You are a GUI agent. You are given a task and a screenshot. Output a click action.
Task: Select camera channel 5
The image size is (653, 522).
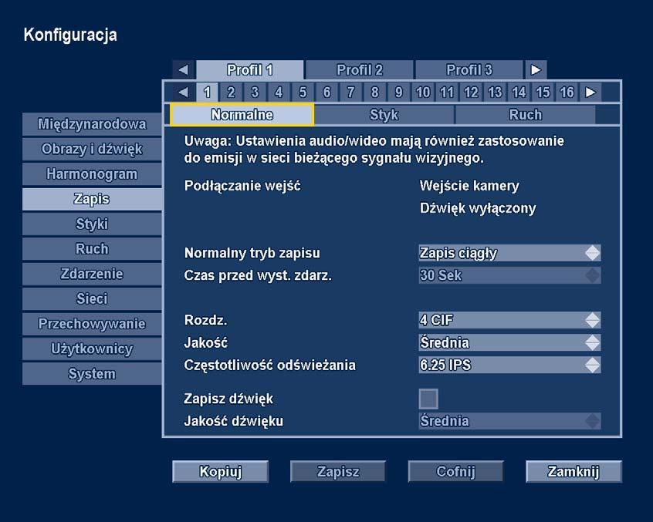click(303, 93)
